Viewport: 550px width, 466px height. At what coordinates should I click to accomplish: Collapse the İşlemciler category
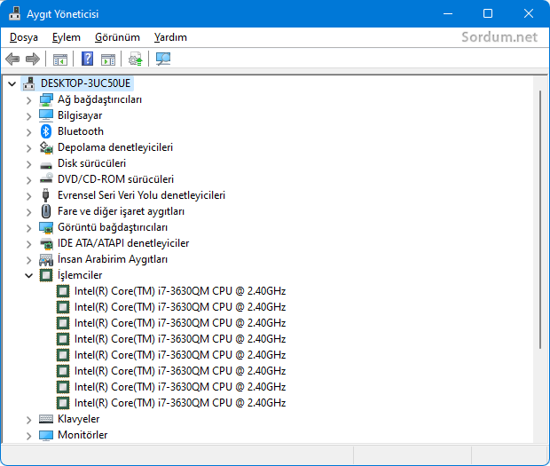click(28, 276)
